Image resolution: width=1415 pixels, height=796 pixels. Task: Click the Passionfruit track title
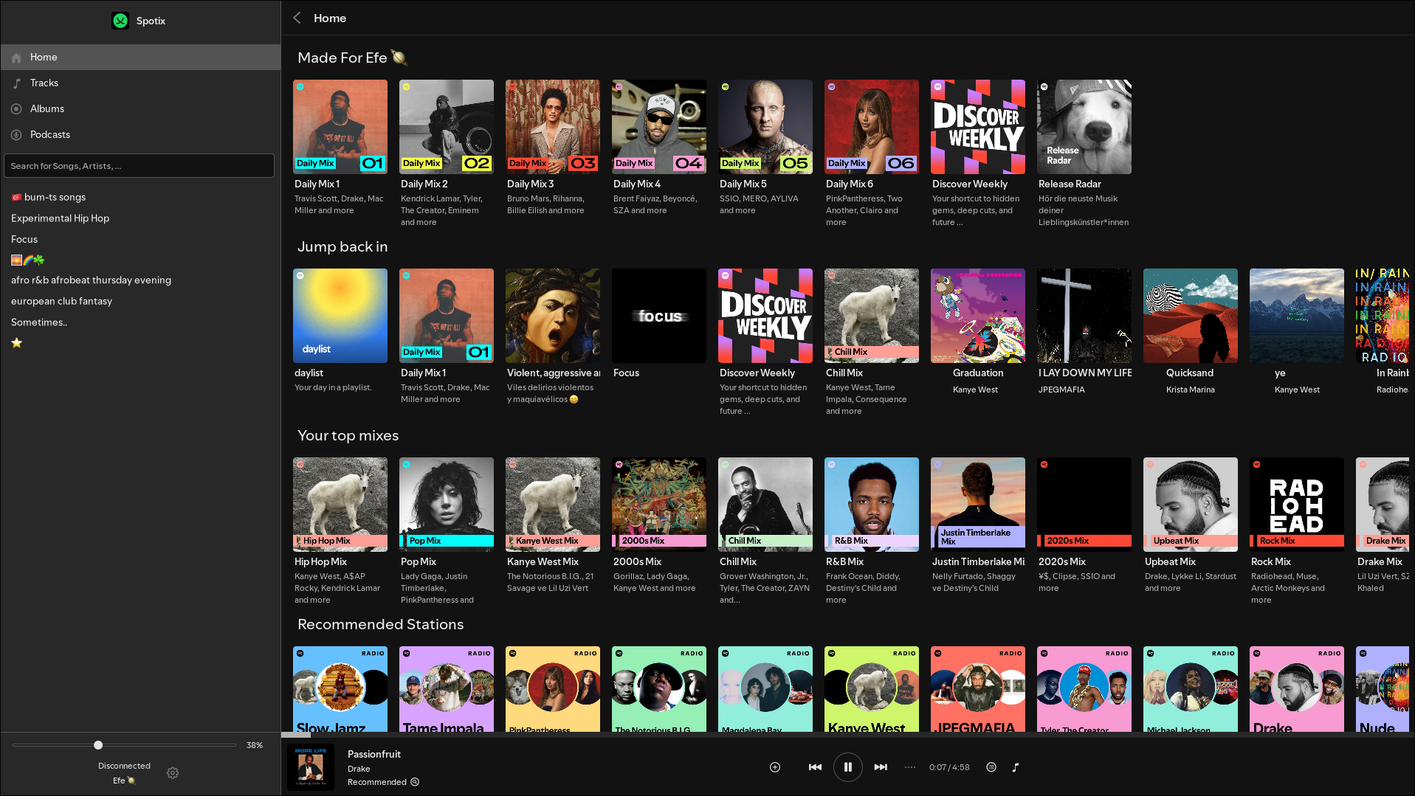[374, 754]
